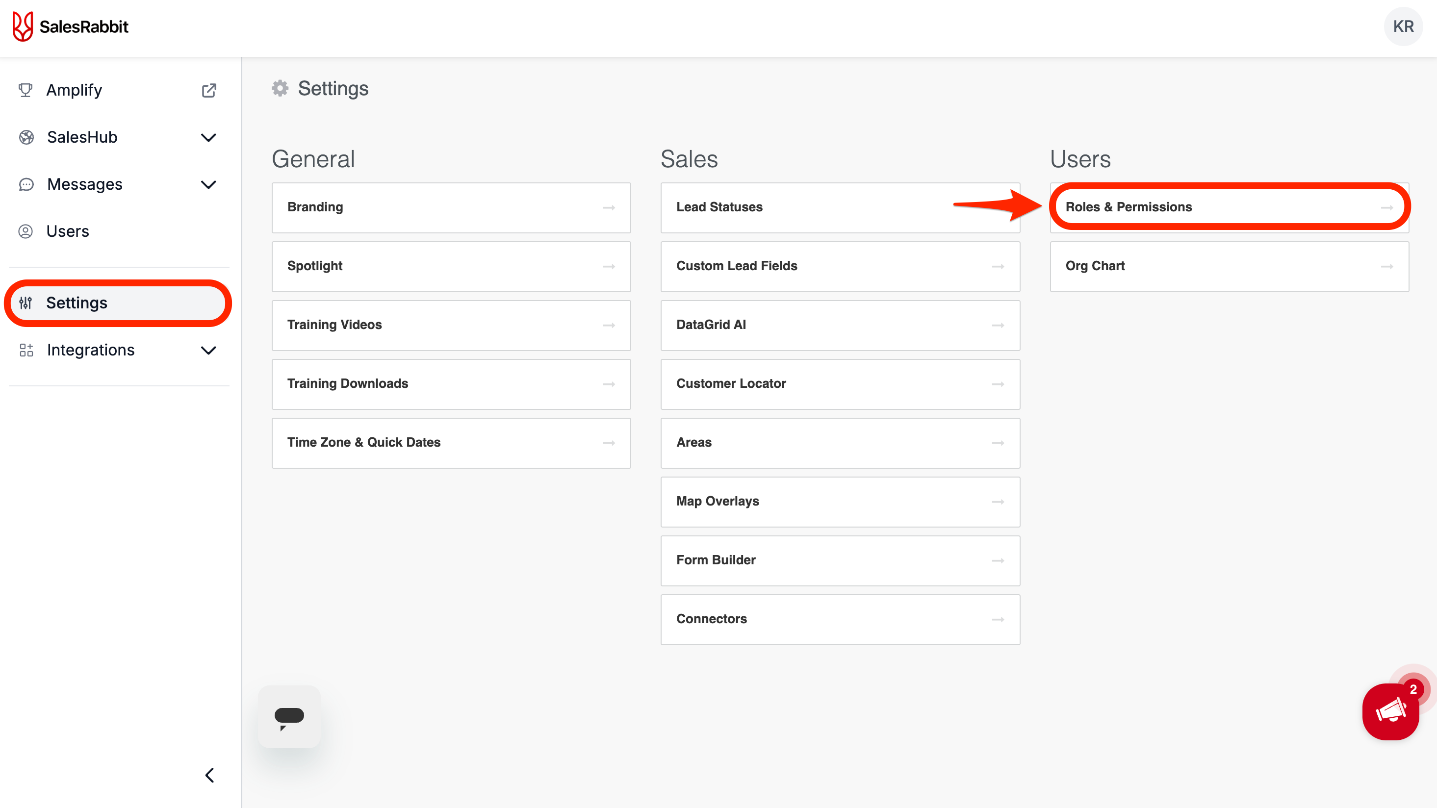This screenshot has height=808, width=1437.
Task: Click the arrow on the Connectors card
Action: 998,619
